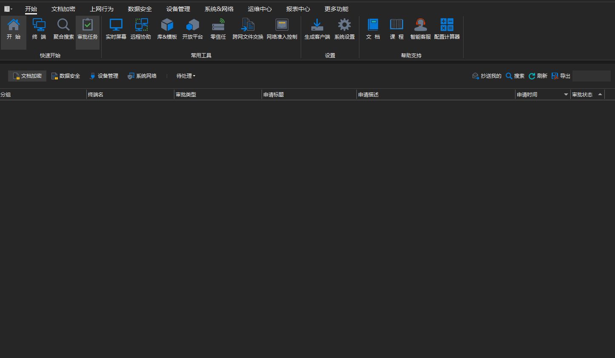The image size is (615, 358).
Task: Switch to the 文档加密 ribbon tab
Action: click(63, 9)
